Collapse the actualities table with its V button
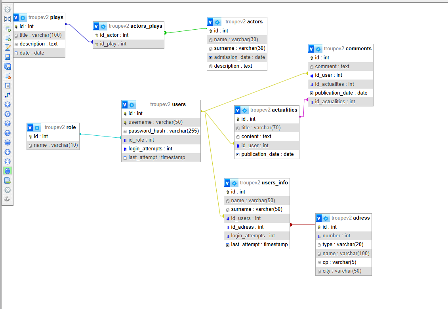The width and height of the screenshot is (448, 309). click(238, 110)
